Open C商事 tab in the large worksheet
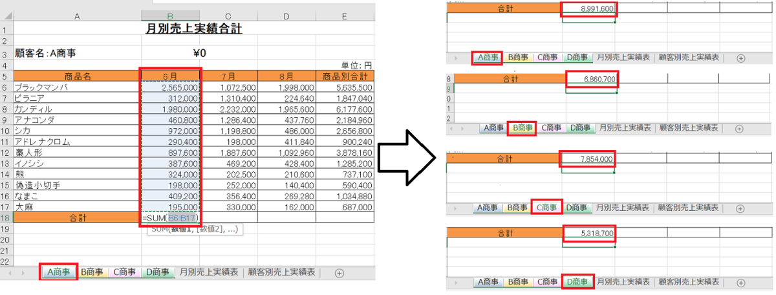This screenshot has height=295, width=776. click(124, 273)
